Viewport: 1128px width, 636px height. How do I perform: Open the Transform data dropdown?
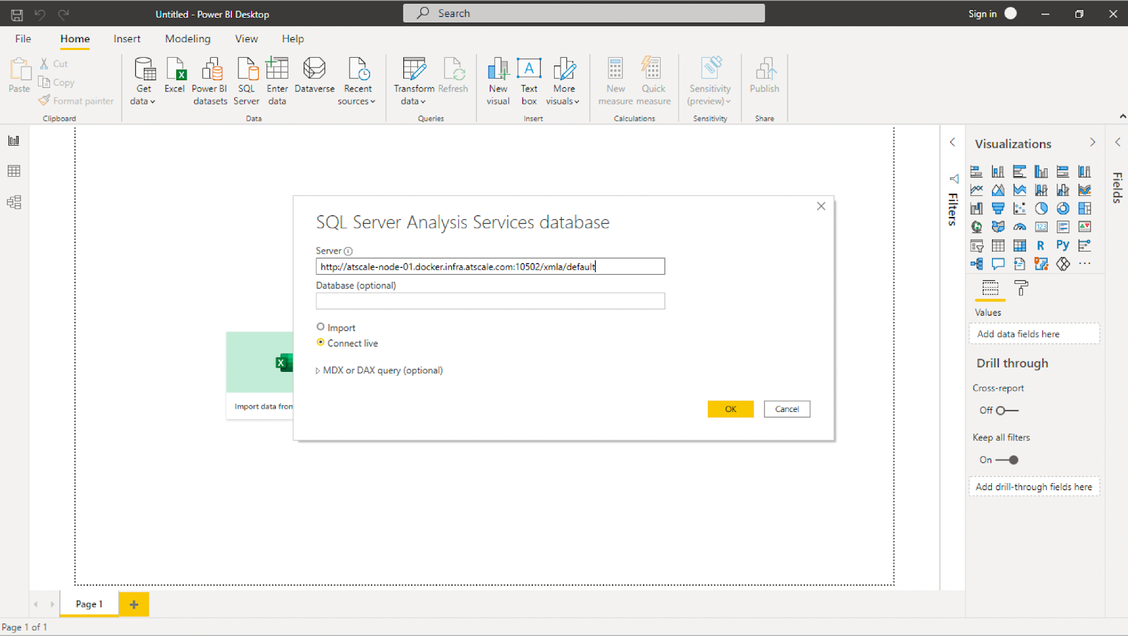[x=414, y=81]
